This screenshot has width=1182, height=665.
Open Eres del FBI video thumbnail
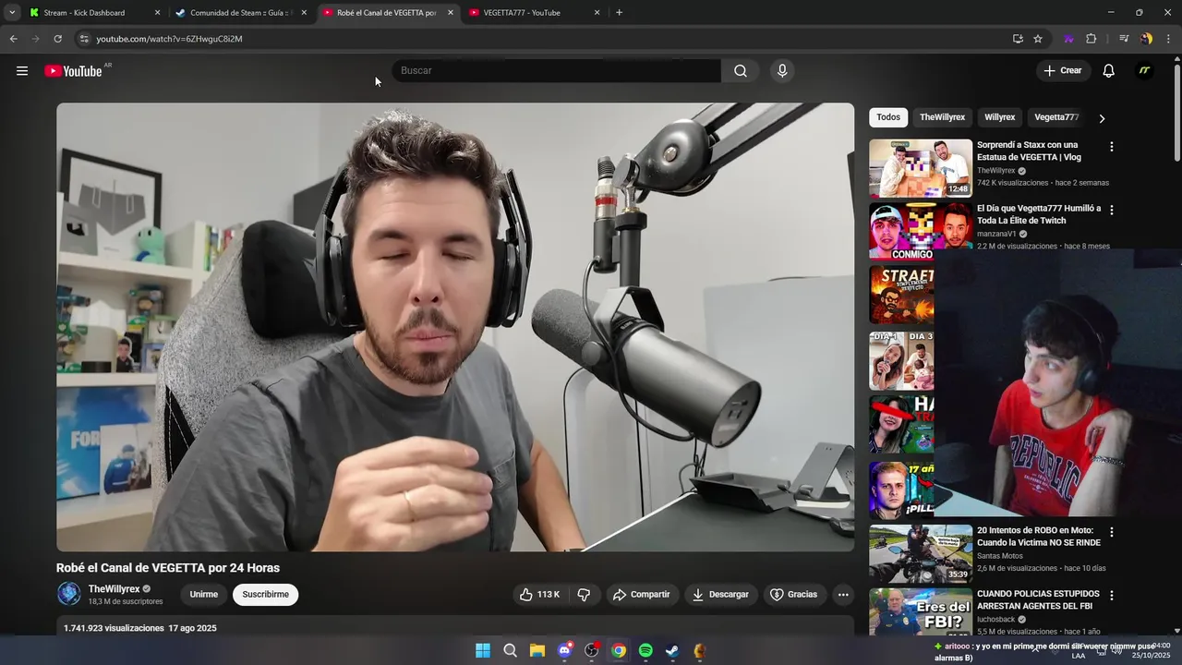(x=921, y=611)
